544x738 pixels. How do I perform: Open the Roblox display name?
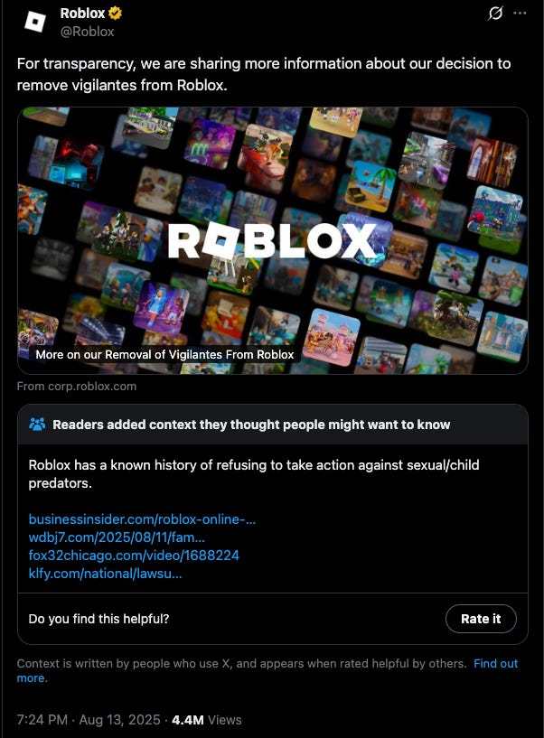point(82,14)
